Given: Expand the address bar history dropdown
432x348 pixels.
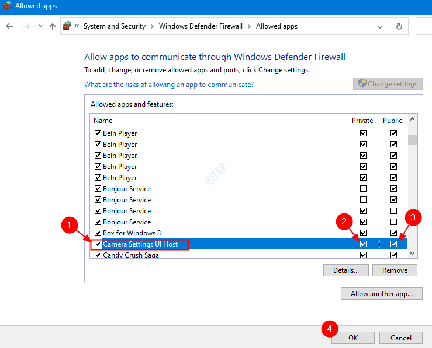Looking at the screenshot, I should [x=380, y=27].
